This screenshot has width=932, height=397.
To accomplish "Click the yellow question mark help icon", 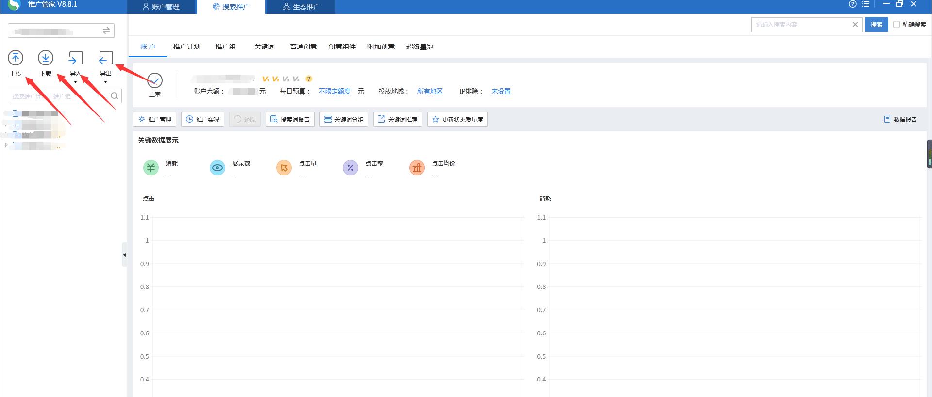I will click(x=309, y=79).
